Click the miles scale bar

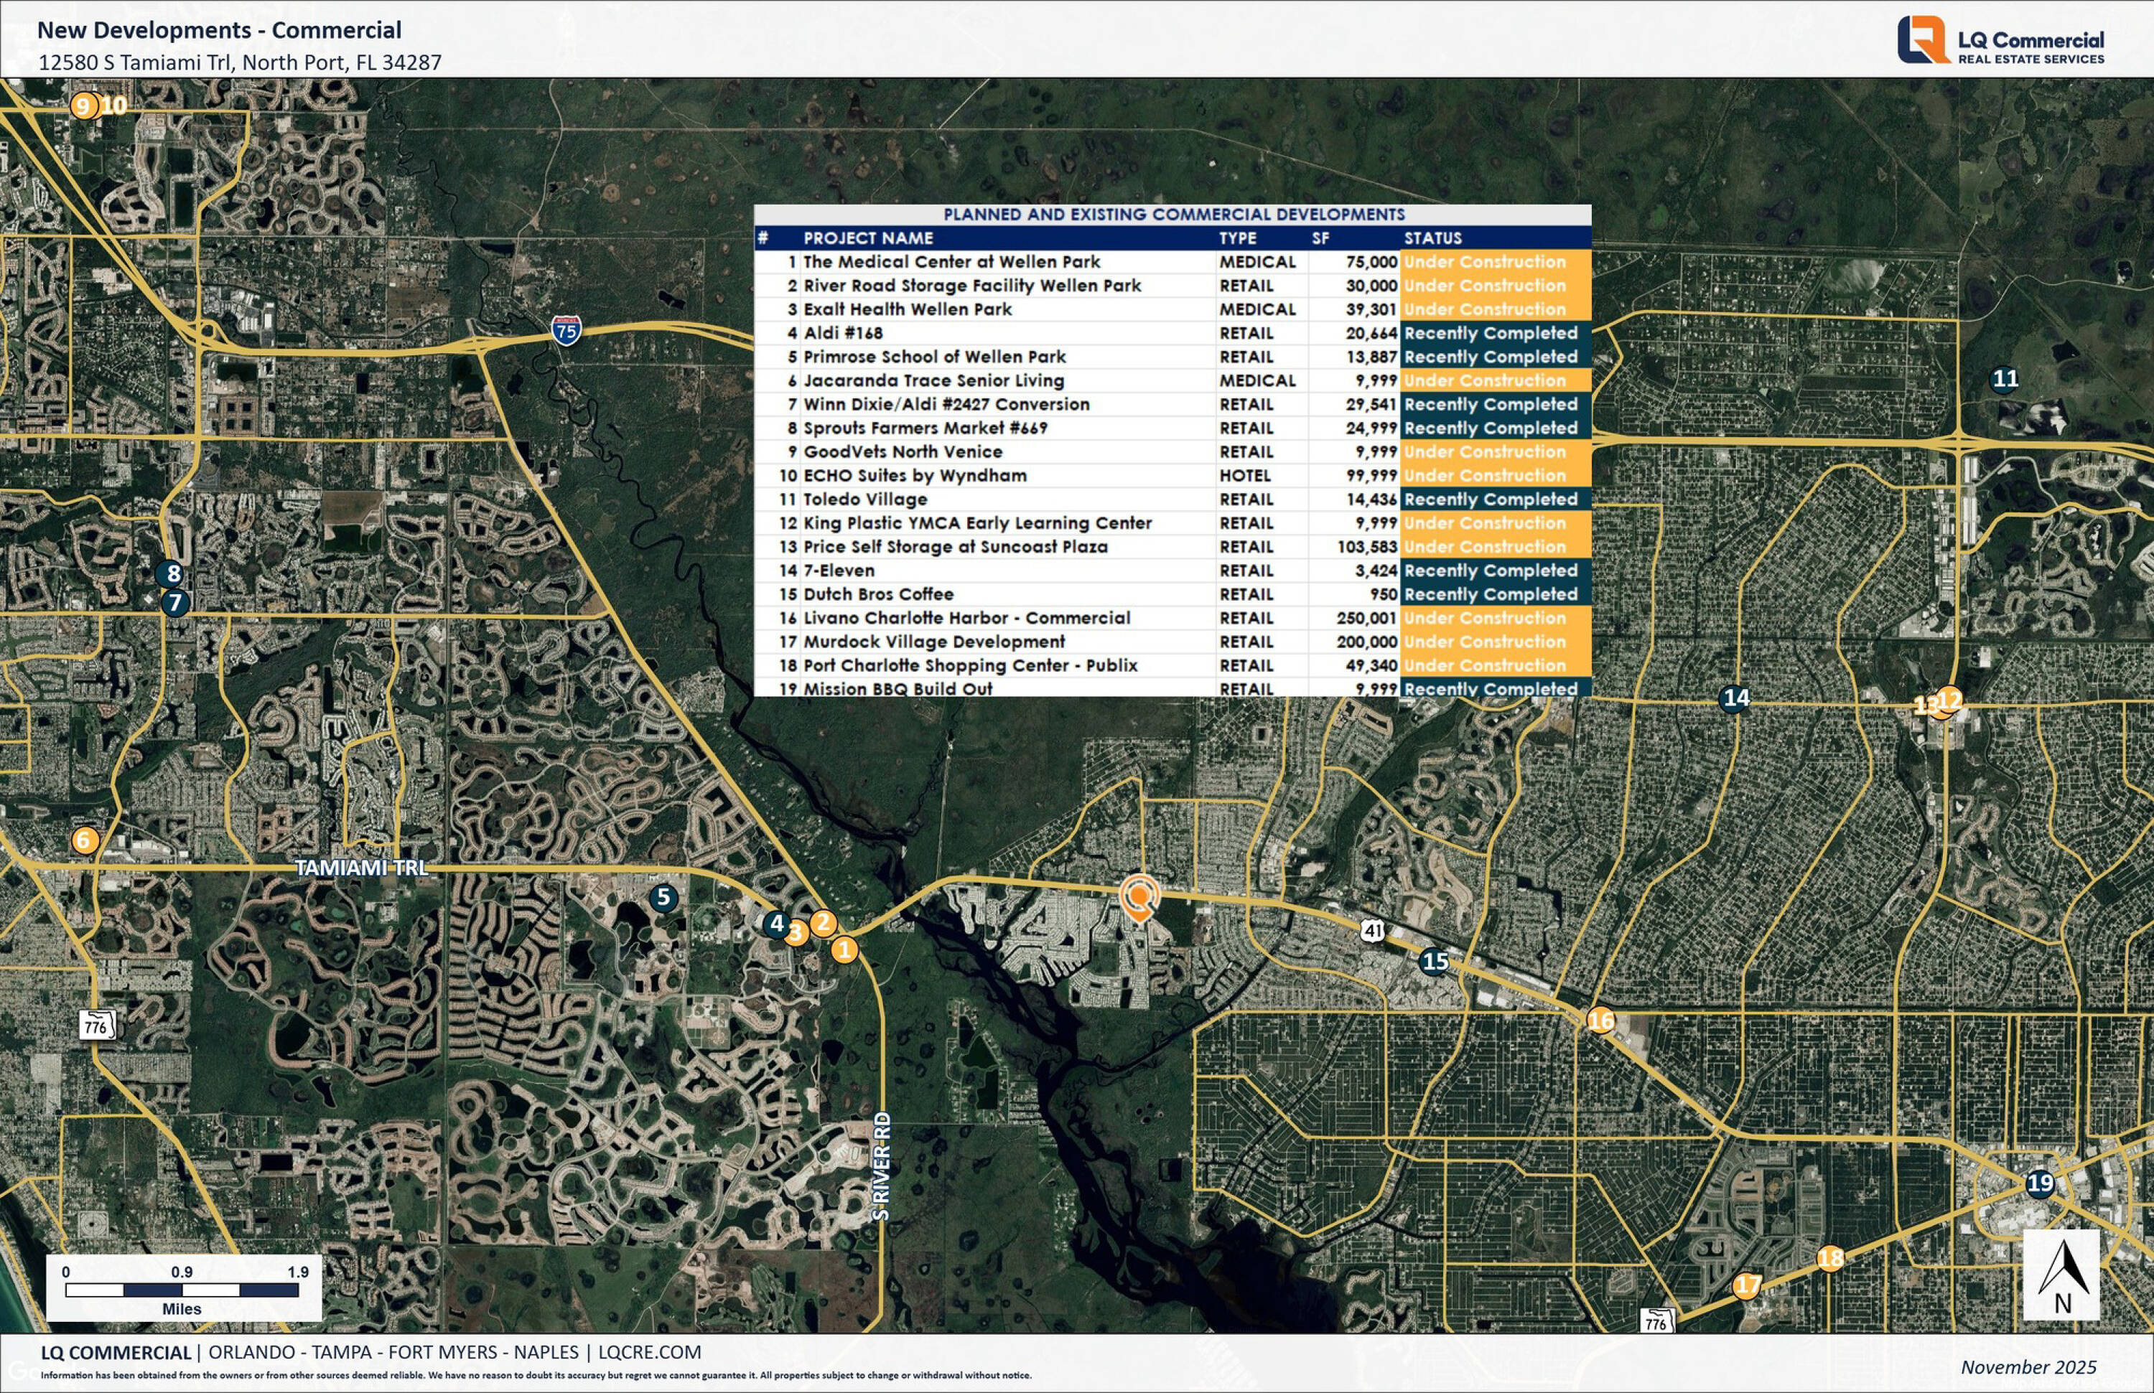(182, 1290)
